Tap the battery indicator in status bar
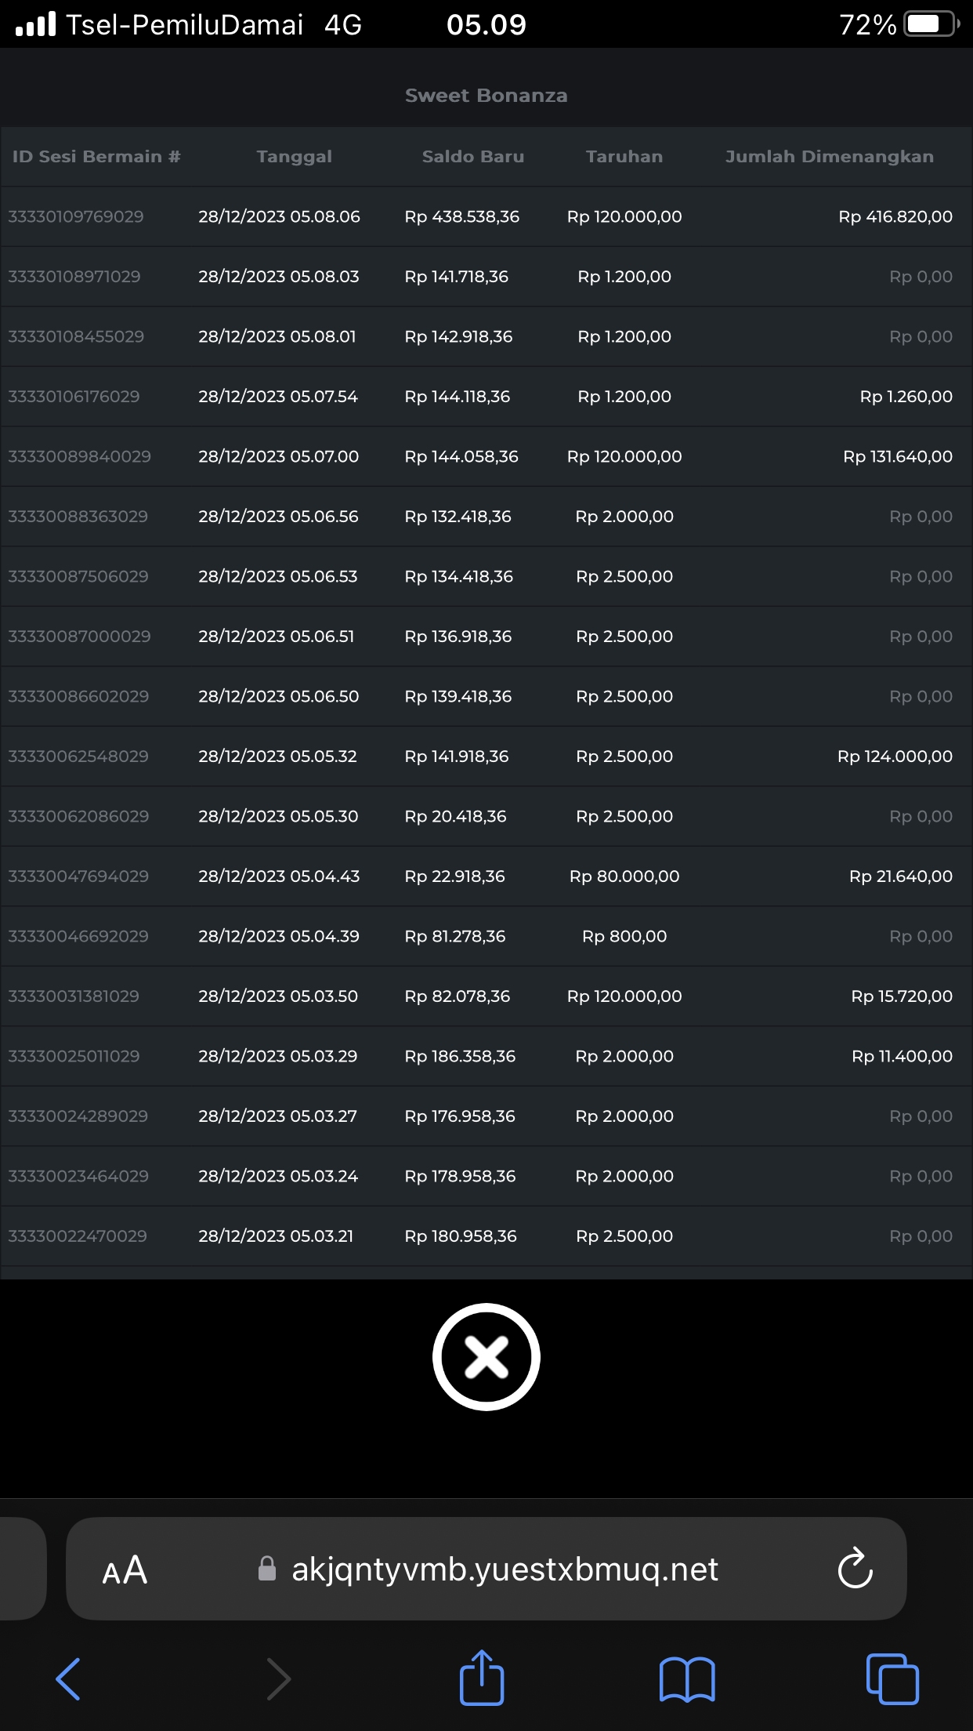 (x=931, y=24)
